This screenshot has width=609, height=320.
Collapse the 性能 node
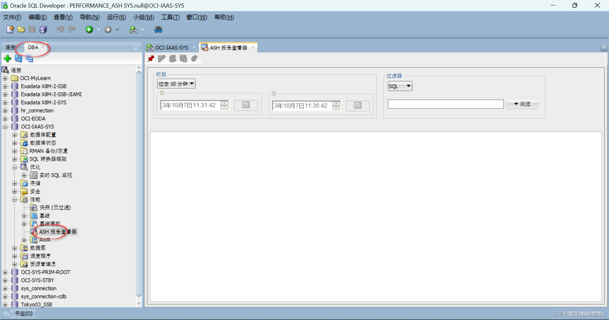[x=15, y=199]
